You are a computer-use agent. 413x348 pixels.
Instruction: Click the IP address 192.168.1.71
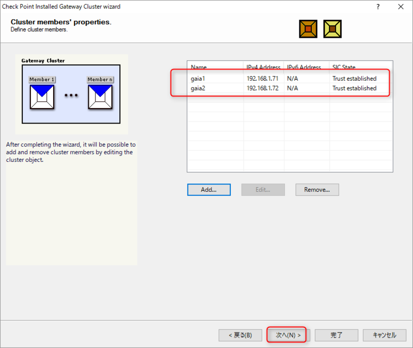pos(263,79)
